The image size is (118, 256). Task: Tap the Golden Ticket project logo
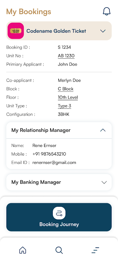(16, 31)
